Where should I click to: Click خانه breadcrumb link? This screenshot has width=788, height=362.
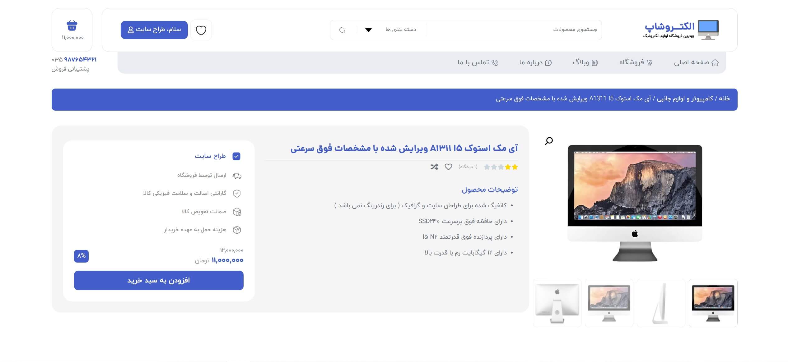[x=724, y=99]
